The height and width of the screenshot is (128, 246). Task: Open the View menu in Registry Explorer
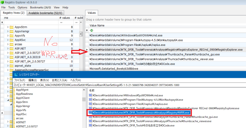point(57,7)
